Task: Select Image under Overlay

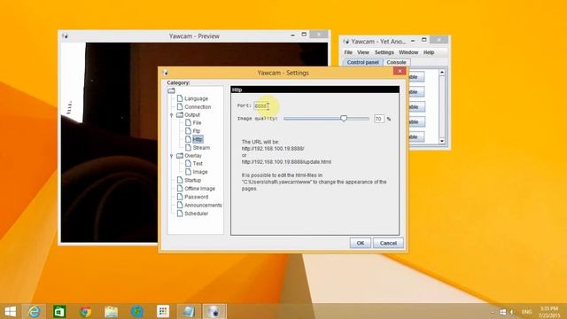Action: tap(200, 172)
